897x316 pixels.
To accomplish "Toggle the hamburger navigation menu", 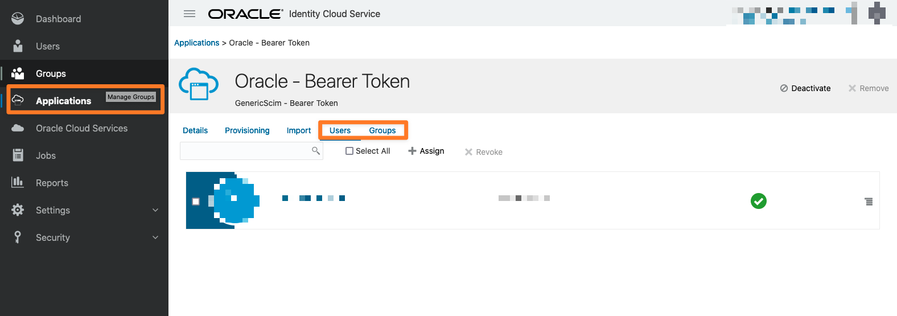I will 190,14.
